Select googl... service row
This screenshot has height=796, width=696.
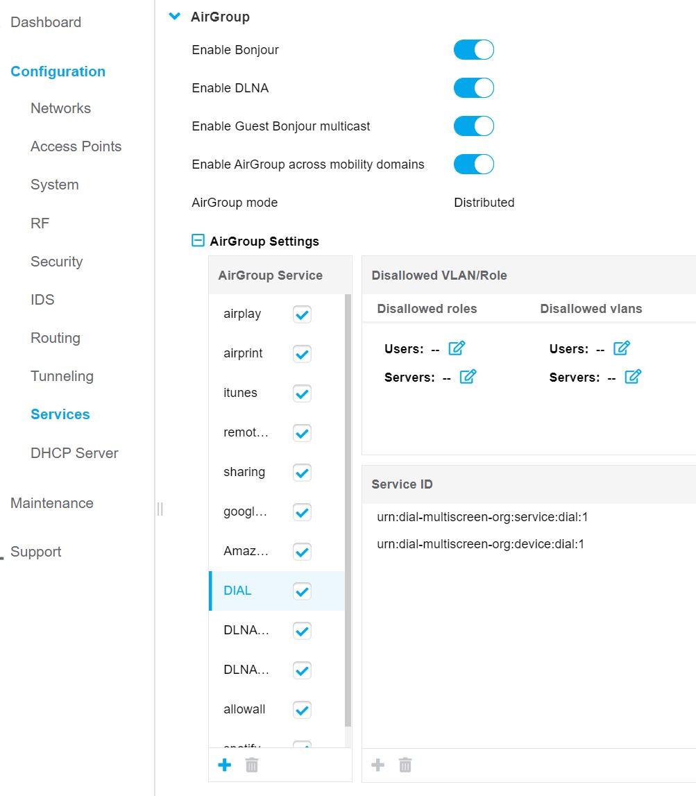click(x=277, y=511)
